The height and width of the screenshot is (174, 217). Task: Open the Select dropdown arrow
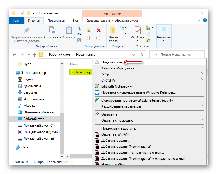point(164,41)
